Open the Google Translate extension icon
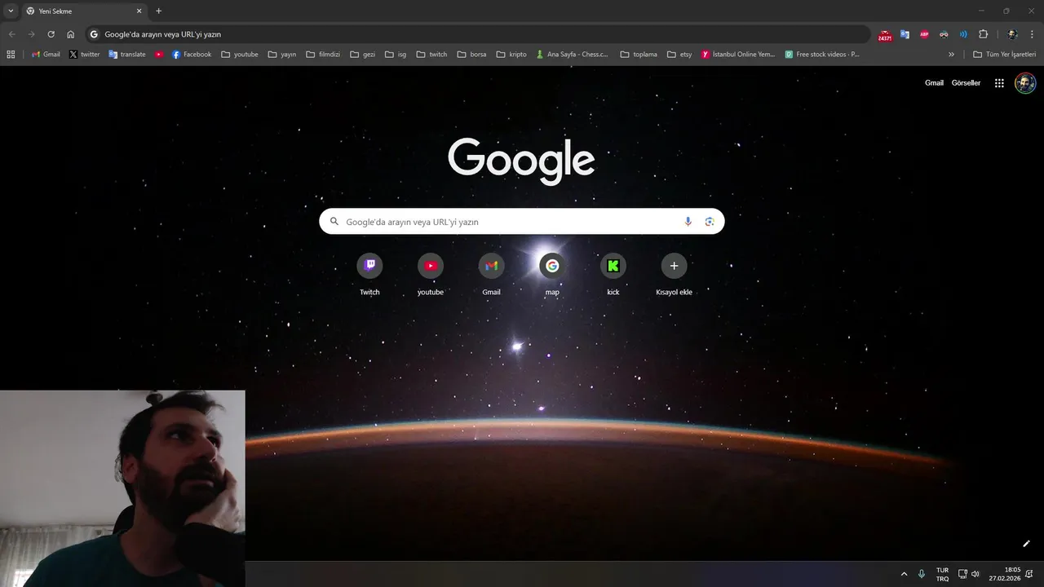Image resolution: width=1044 pixels, height=587 pixels. click(905, 34)
